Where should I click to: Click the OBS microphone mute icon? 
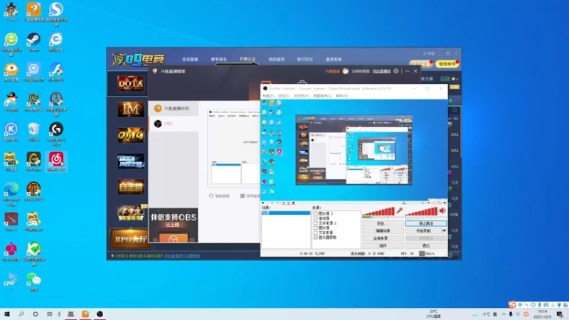point(399,210)
